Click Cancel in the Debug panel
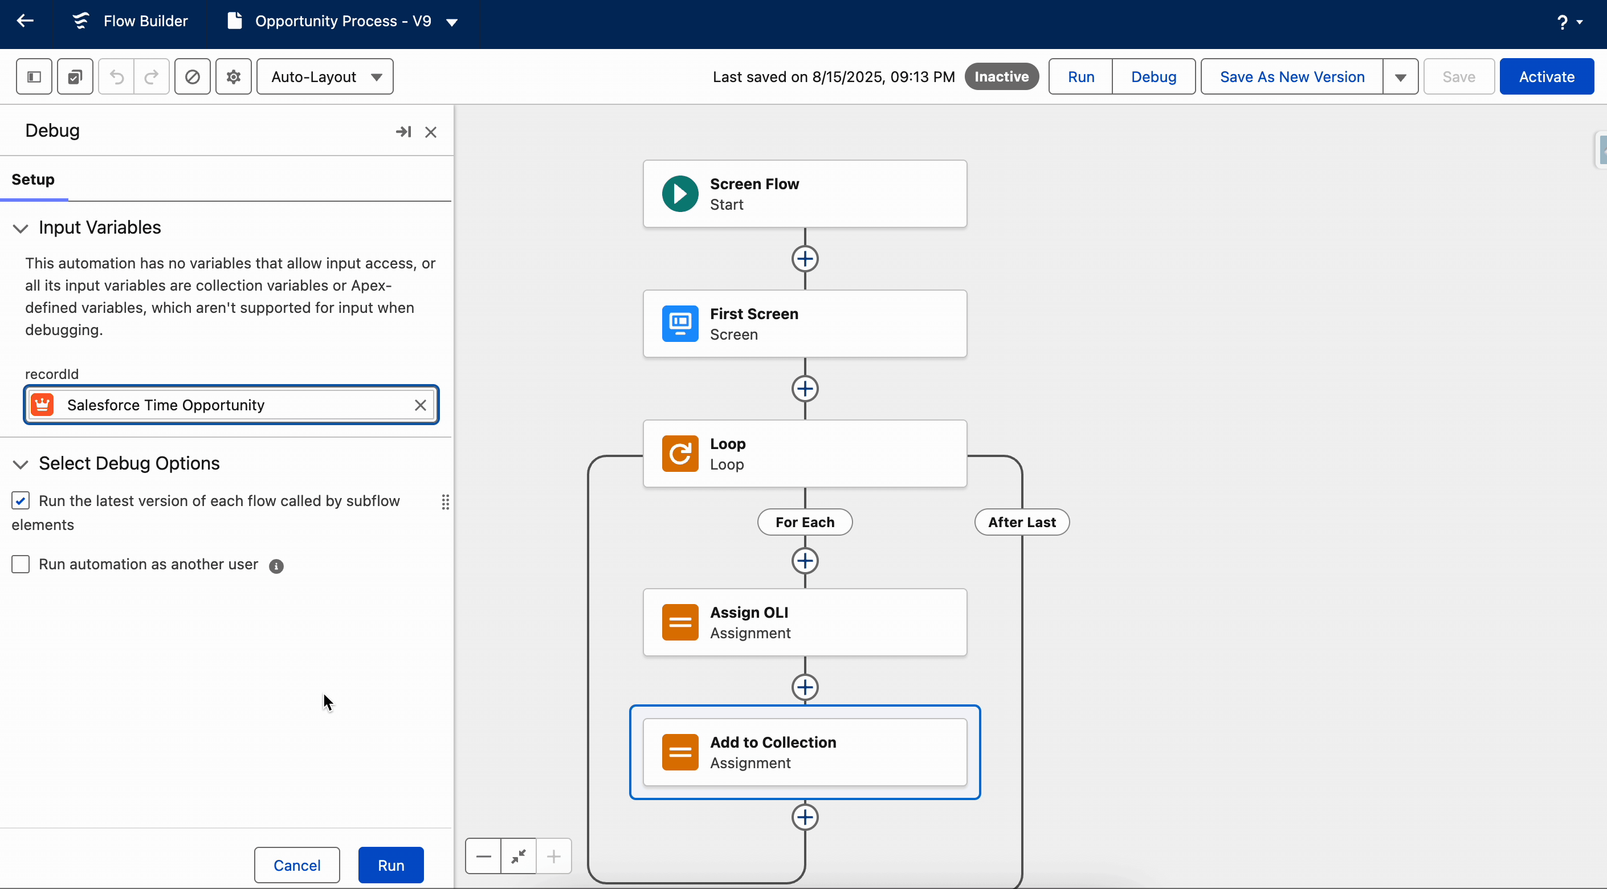Viewport: 1607px width, 889px height. click(x=297, y=864)
